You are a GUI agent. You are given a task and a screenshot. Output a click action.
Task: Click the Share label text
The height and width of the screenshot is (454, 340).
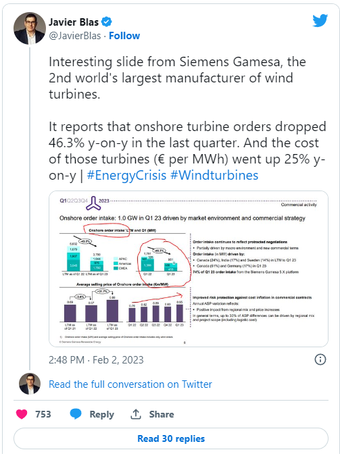point(162,414)
